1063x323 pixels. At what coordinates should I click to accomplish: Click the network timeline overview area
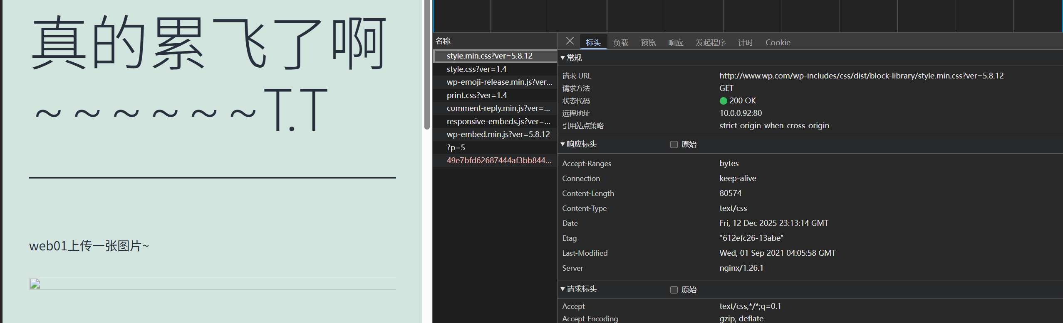[748, 16]
